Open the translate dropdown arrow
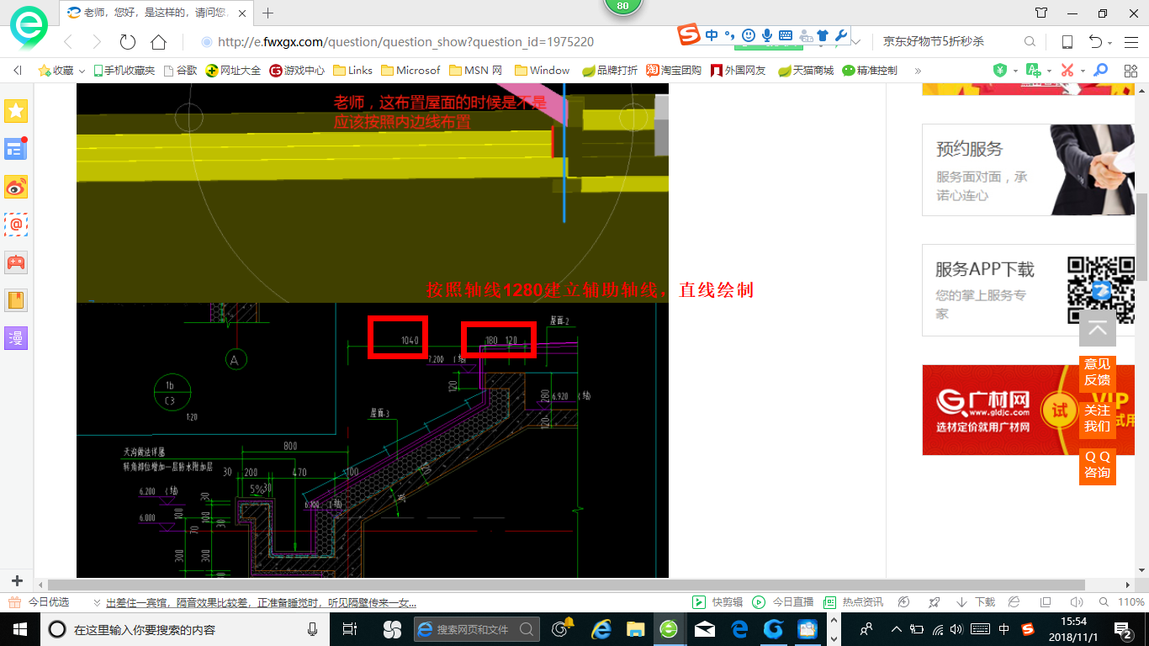The image size is (1149, 646). pyautogui.click(x=1049, y=71)
